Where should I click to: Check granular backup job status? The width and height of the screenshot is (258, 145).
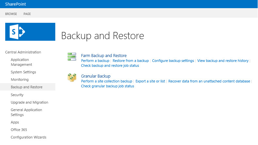click(x=108, y=86)
